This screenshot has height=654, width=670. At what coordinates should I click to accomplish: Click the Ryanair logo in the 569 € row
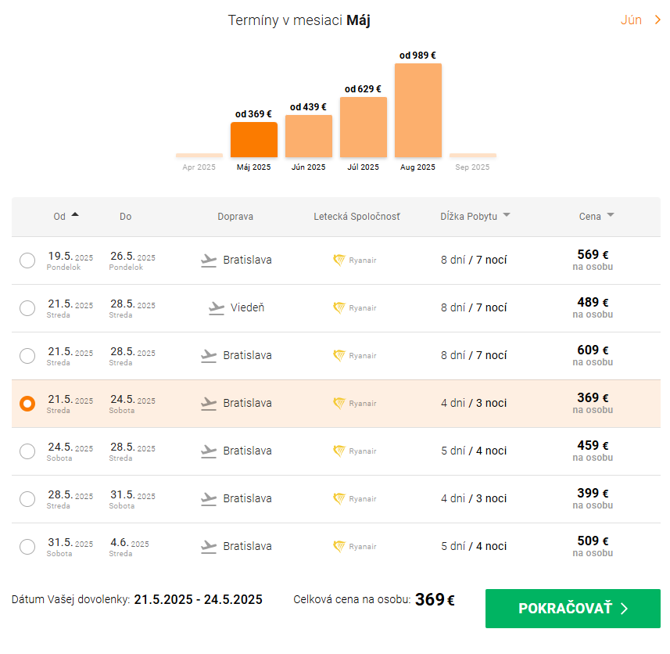339,261
